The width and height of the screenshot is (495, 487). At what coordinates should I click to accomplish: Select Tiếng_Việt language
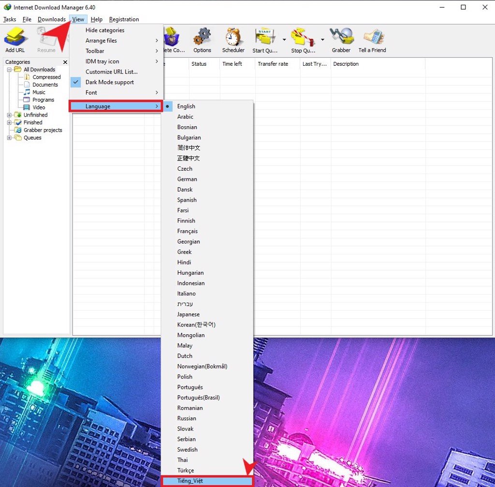(x=207, y=481)
